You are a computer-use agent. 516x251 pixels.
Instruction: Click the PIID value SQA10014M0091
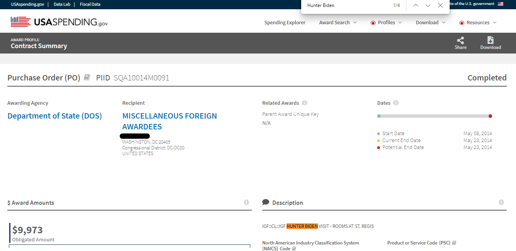[142, 78]
